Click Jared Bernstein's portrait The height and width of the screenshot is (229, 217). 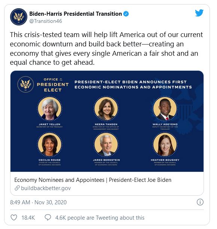coord(106,144)
